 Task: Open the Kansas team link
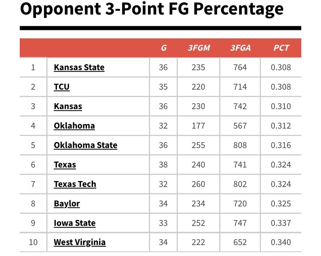coord(68,106)
